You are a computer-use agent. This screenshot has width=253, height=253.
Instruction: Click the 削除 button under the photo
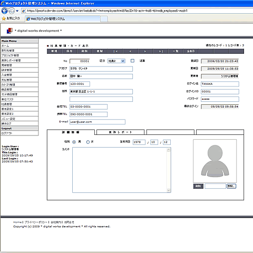(198, 186)
